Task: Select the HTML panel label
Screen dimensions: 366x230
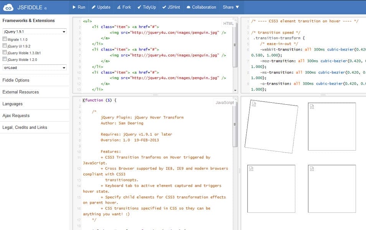Action: coord(228,23)
